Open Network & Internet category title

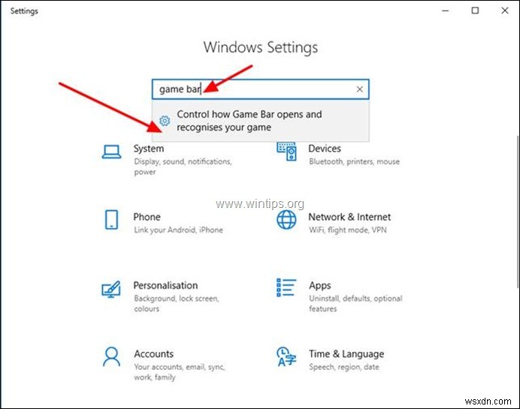[349, 217]
